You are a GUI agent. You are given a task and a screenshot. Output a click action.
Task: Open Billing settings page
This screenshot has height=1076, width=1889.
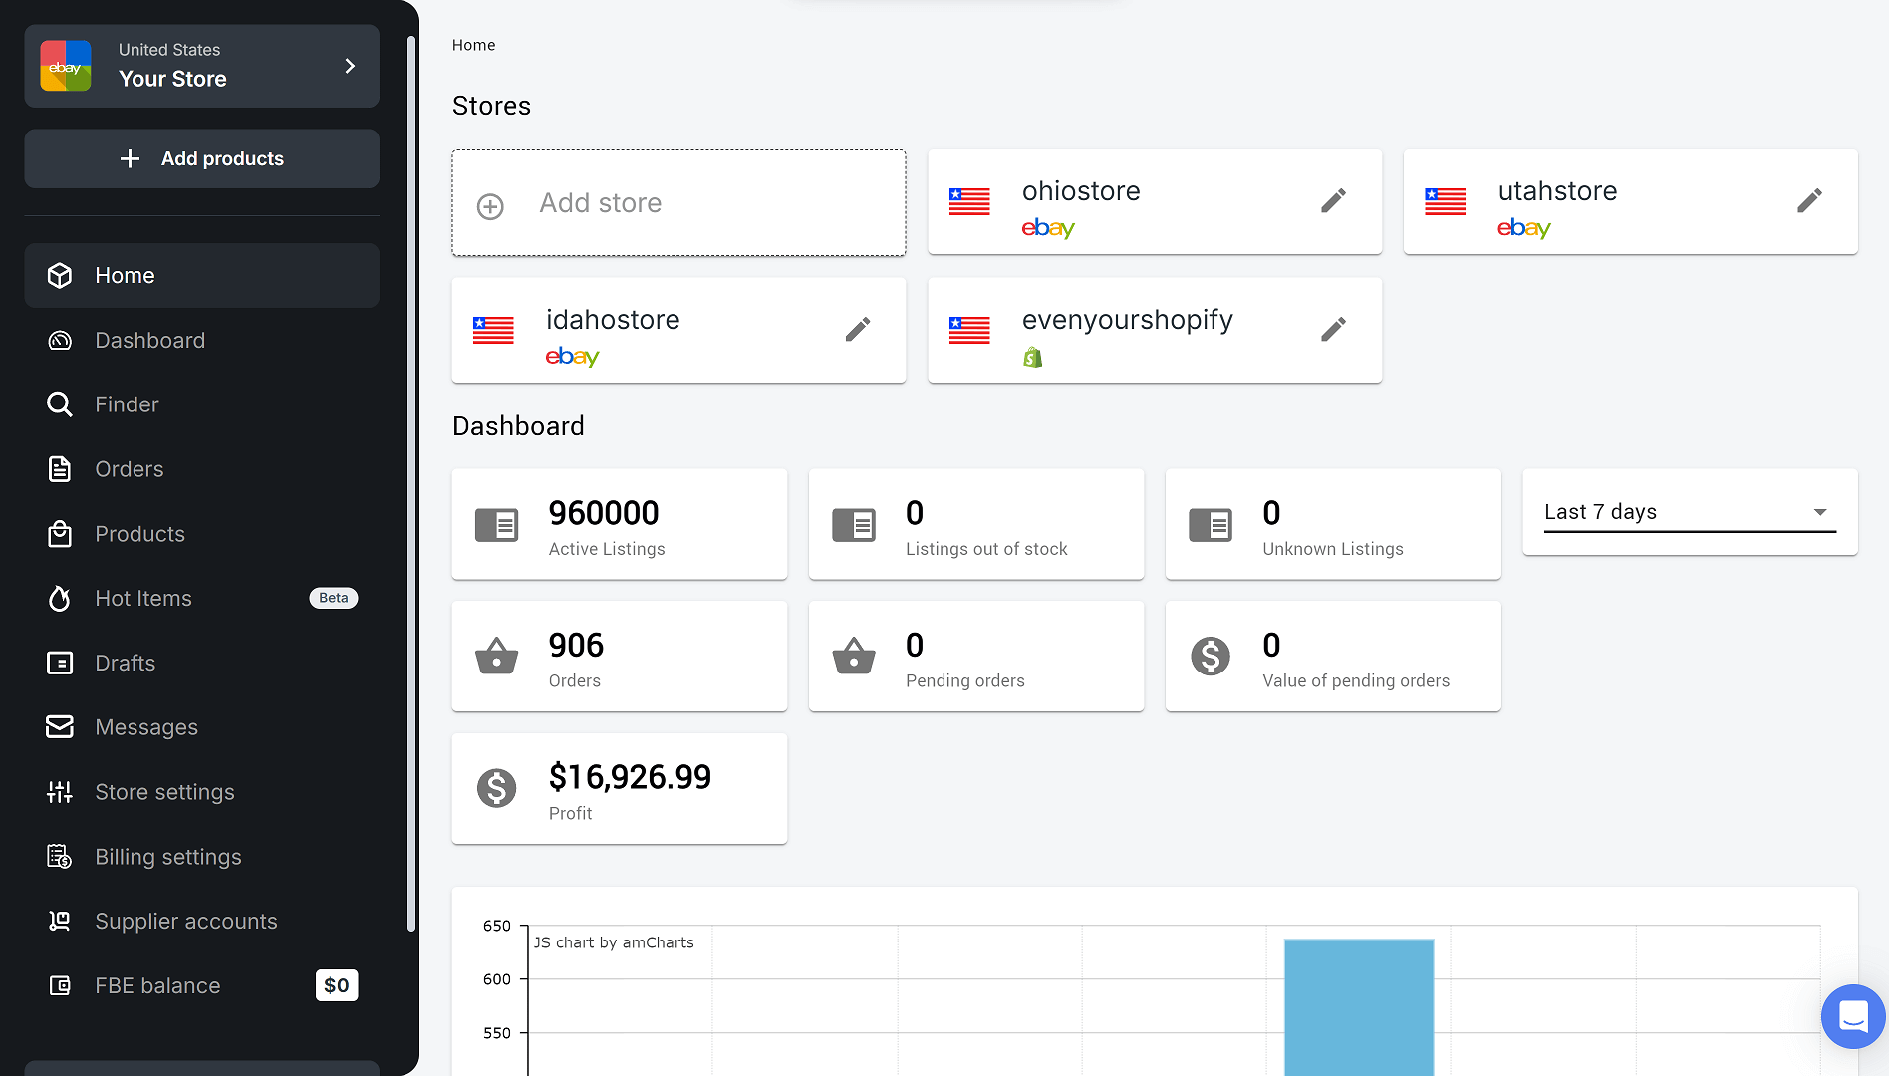[x=168, y=857]
